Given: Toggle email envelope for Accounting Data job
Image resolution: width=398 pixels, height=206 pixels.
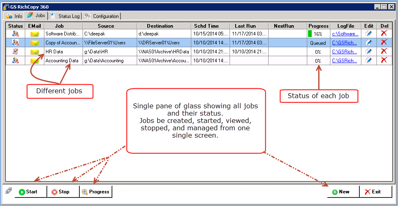Looking at the screenshot, I should (35, 61).
